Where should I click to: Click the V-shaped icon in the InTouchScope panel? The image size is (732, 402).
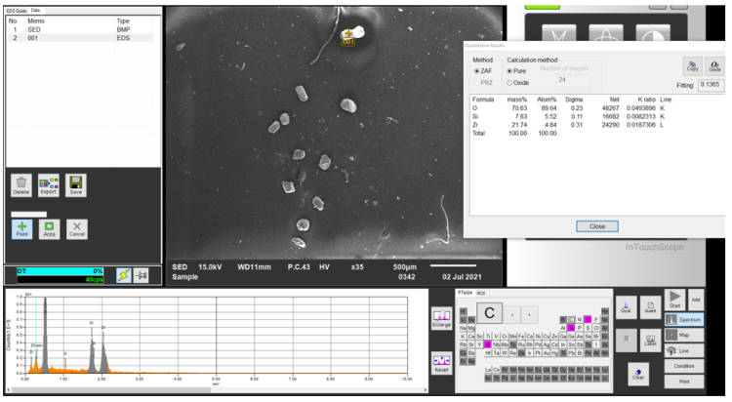(559, 34)
